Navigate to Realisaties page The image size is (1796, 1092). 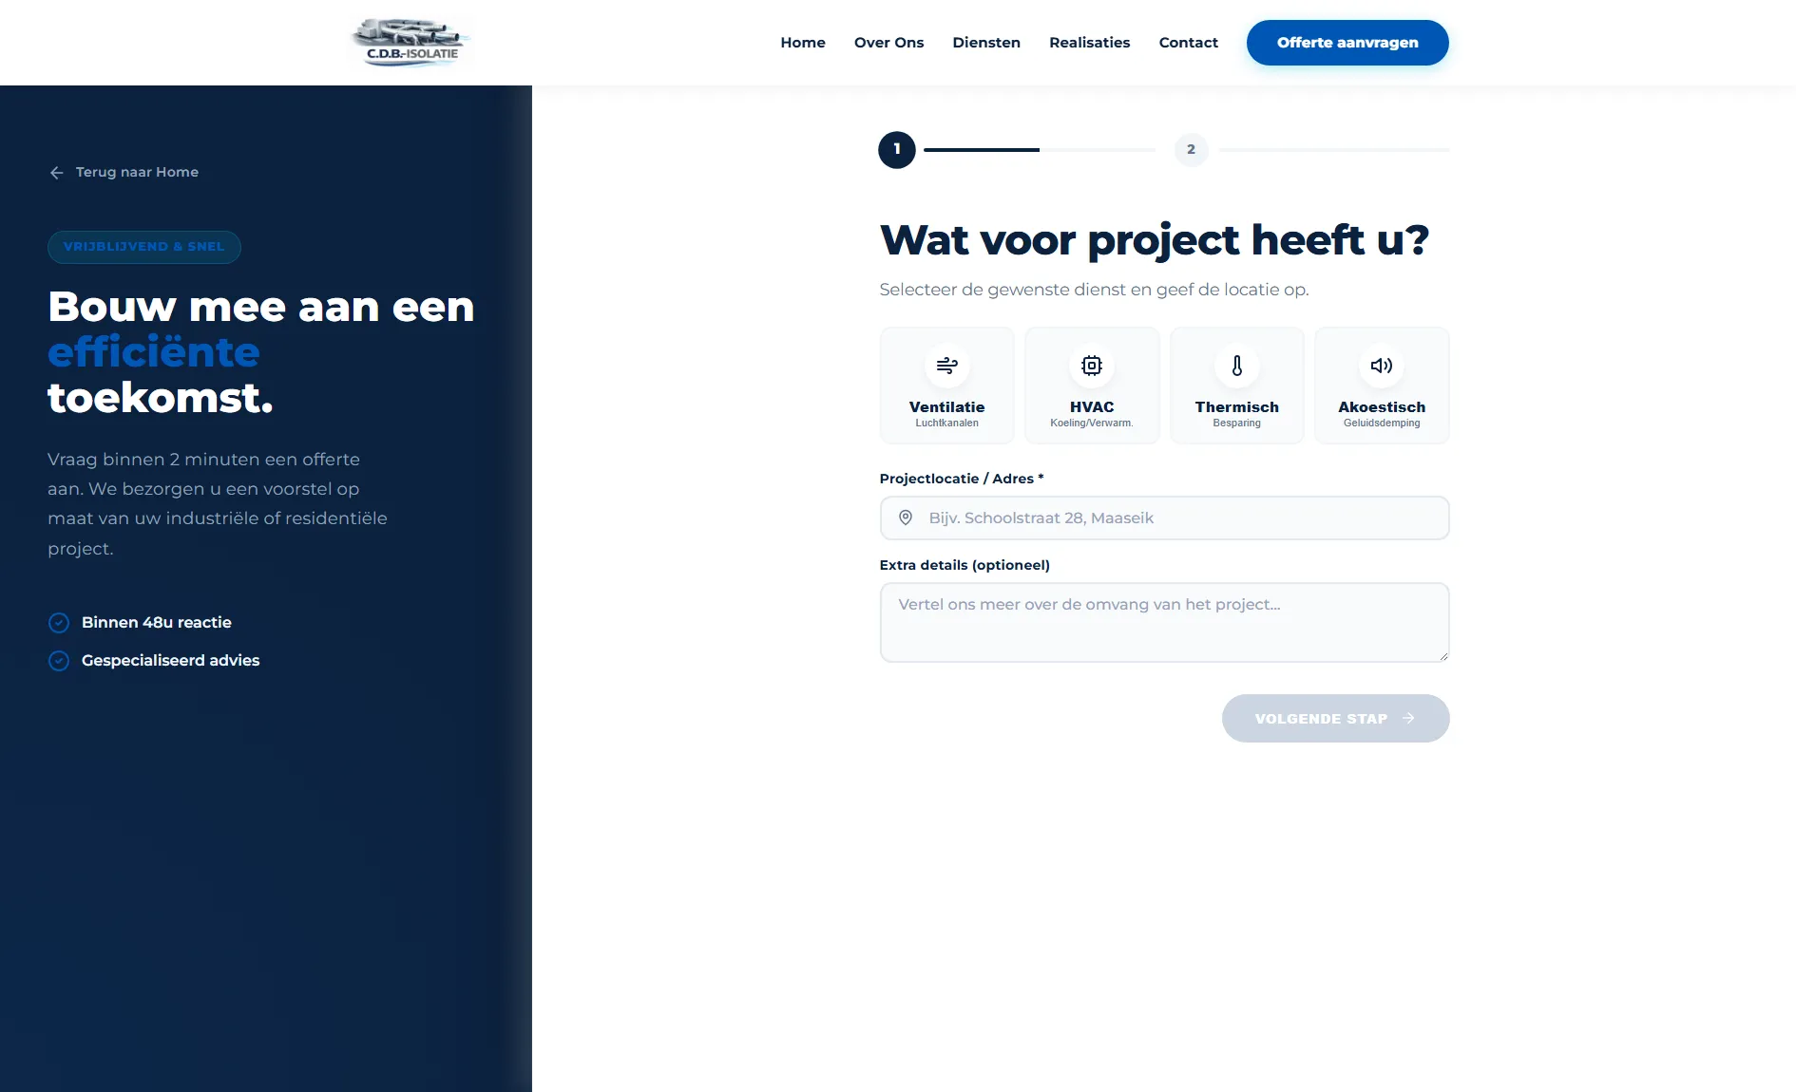click(1090, 43)
